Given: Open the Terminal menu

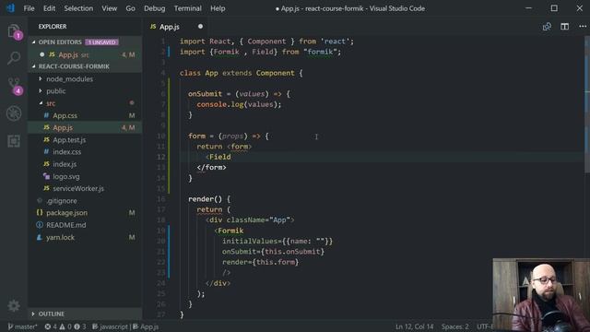Looking at the screenshot, I should click(187, 8).
